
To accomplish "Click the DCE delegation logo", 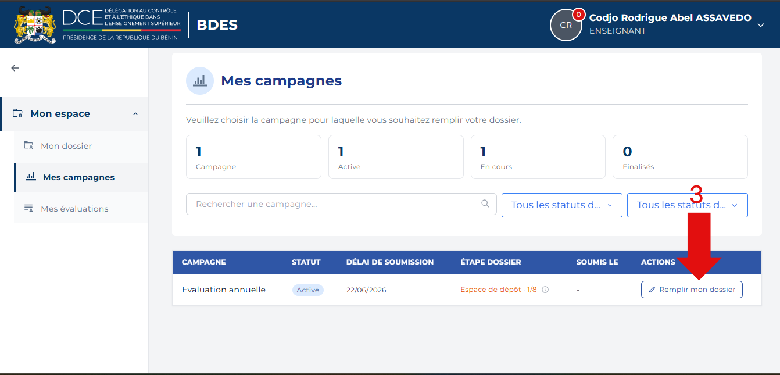I will click(x=121, y=24).
